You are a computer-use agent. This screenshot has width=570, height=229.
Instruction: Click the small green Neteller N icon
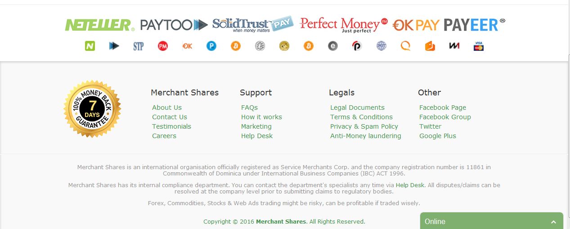click(90, 46)
